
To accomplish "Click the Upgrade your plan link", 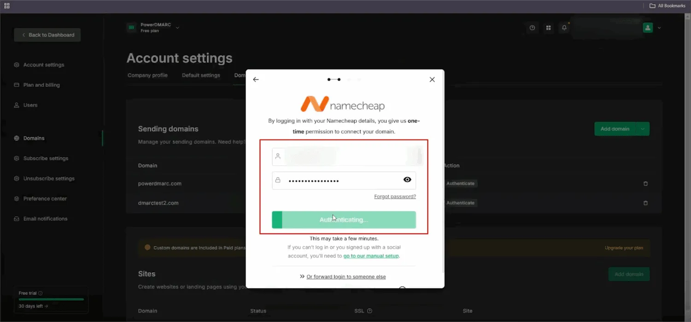I will point(624,248).
